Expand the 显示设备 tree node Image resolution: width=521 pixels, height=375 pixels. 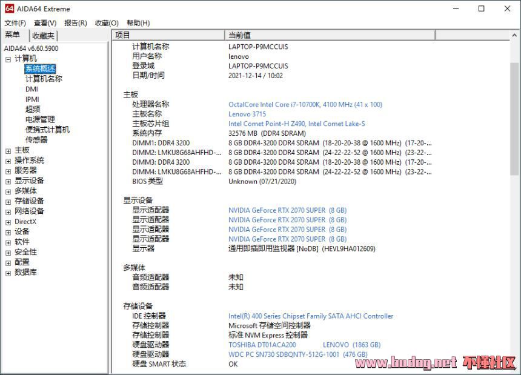(8, 182)
